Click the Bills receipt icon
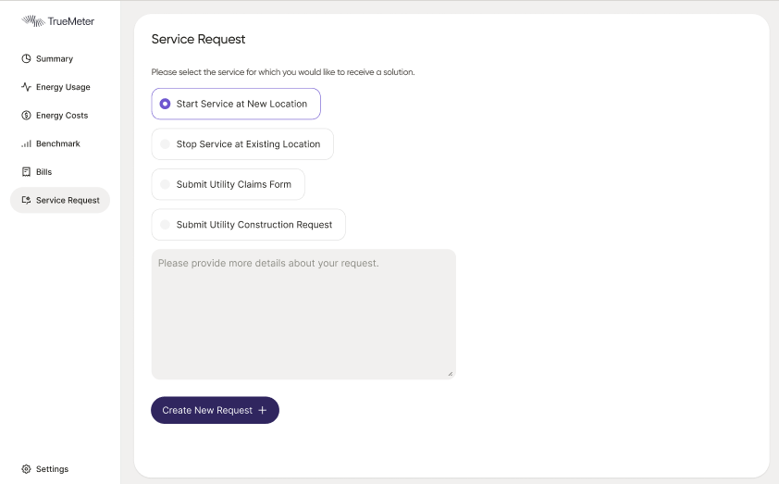 coord(26,172)
